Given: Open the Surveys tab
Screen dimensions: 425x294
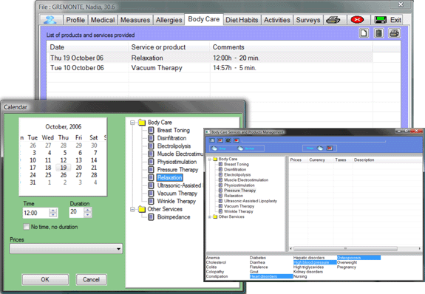Looking at the screenshot, I should point(308,20).
